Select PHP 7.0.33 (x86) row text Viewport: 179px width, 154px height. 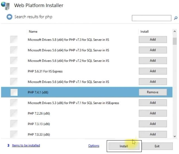[39, 135]
